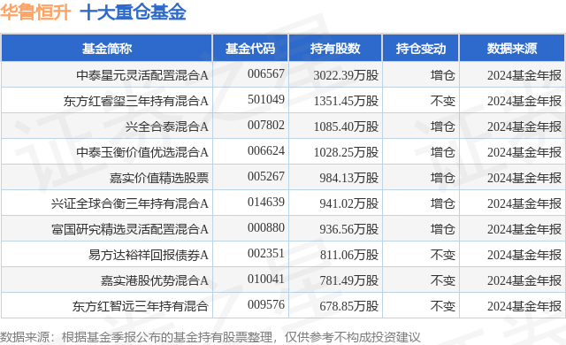
Task: Click the 基金简称 column header
Action: pos(107,49)
